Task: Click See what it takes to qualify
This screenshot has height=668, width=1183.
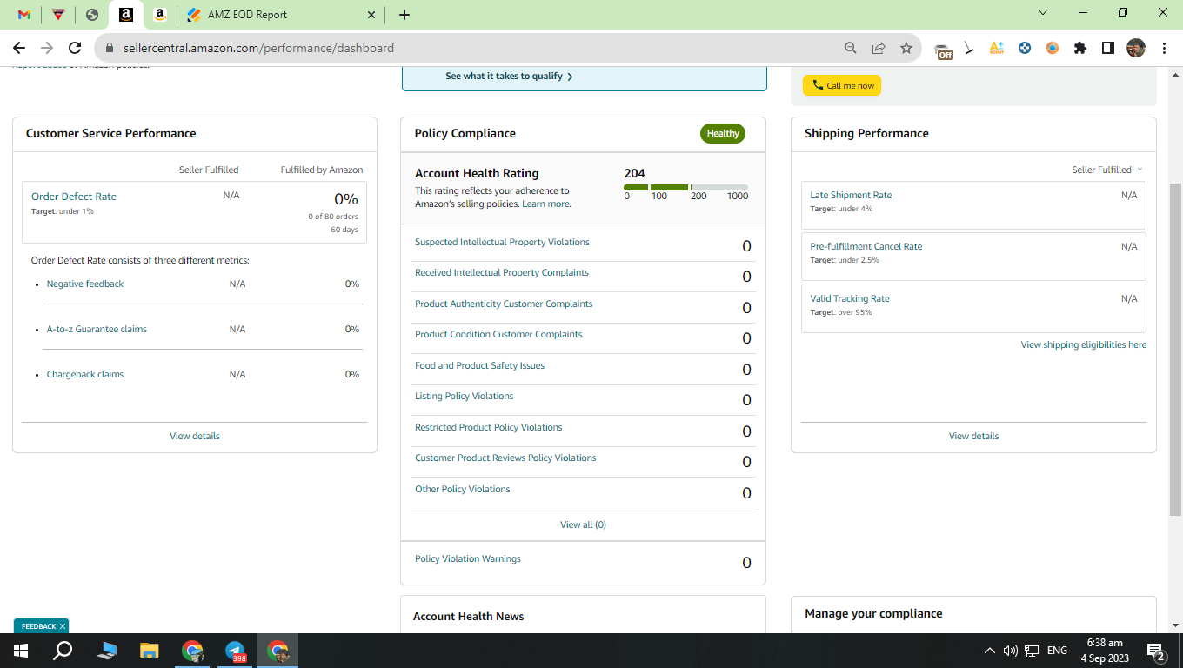Action: pos(509,77)
